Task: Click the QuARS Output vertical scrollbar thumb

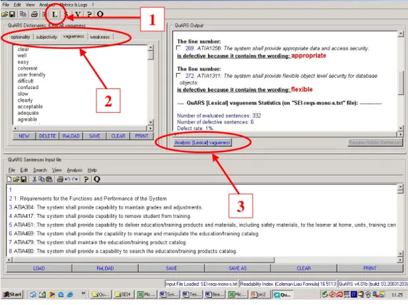Action: (401, 83)
